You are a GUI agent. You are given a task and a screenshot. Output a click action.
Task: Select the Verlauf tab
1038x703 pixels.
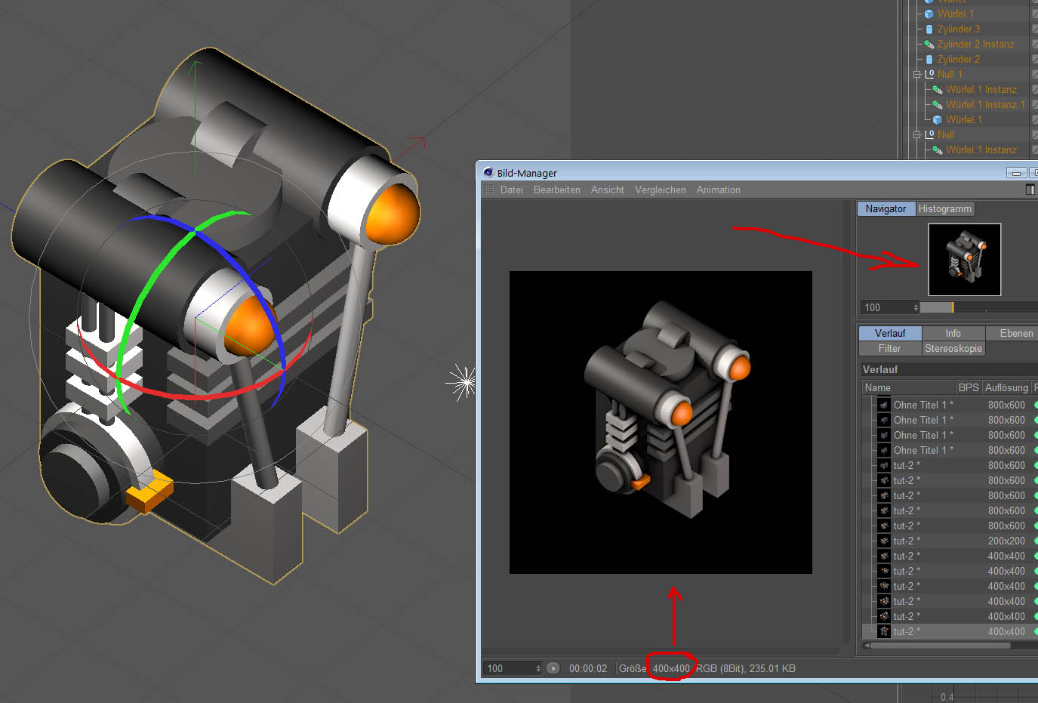[890, 333]
